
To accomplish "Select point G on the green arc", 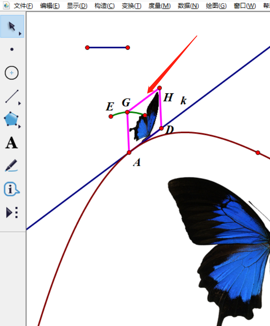I will (x=127, y=112).
